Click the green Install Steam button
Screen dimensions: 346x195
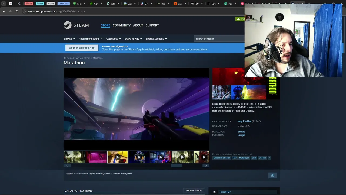pyautogui.click(x=240, y=19)
